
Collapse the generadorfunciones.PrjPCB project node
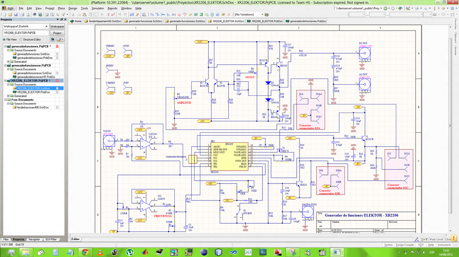tap(5, 46)
